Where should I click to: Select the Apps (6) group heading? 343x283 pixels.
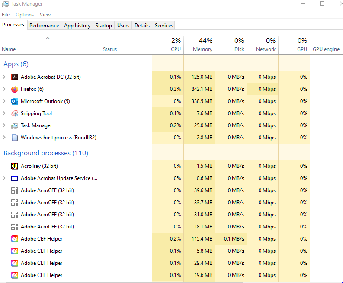tap(16, 64)
